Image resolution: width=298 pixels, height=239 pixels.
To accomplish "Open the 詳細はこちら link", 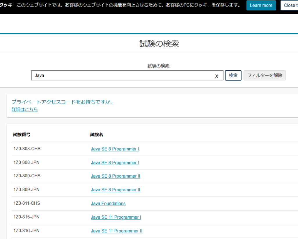I will click(x=25, y=110).
